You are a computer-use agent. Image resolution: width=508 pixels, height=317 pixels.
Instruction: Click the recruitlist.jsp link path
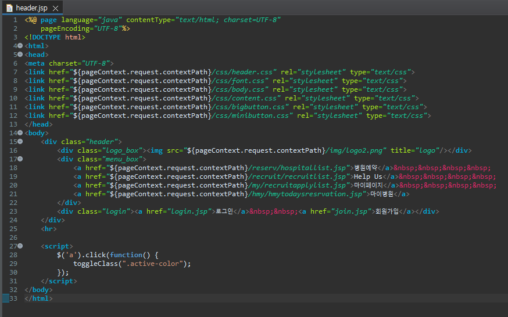click(x=297, y=176)
